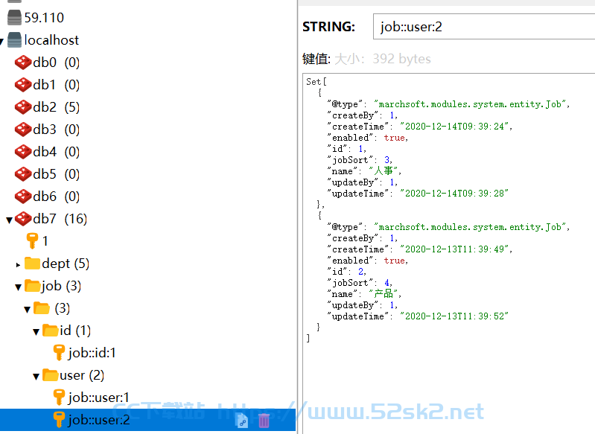Click the "Set [" line in value viewer

[316, 82]
